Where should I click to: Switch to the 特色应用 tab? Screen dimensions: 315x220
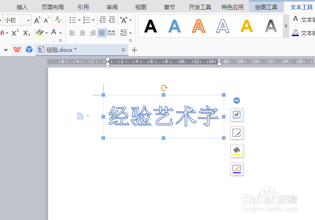233,7
